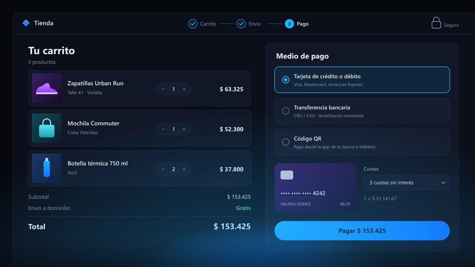Image resolution: width=475 pixels, height=267 pixels.
Task: Click the Pago step label
Action: click(x=303, y=24)
